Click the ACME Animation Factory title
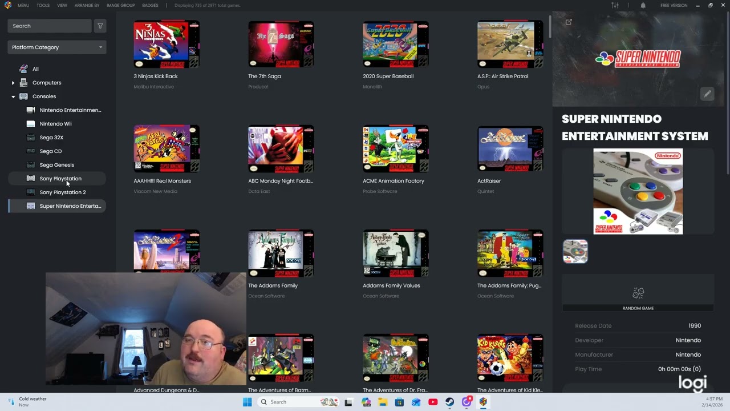This screenshot has height=411, width=730. (394, 181)
